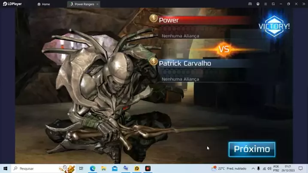Open the Mail app from the taskbar
This screenshot has width=308, height=173.
coord(115,168)
